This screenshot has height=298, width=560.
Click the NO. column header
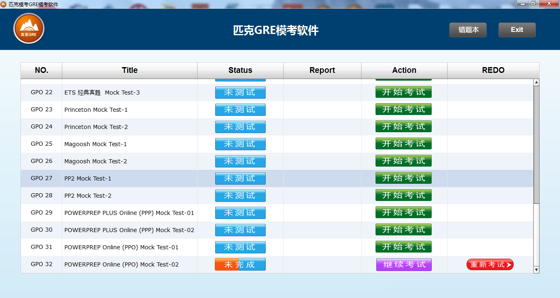[x=41, y=70]
